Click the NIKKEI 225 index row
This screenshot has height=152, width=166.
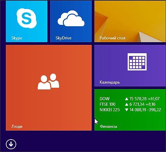(130, 110)
